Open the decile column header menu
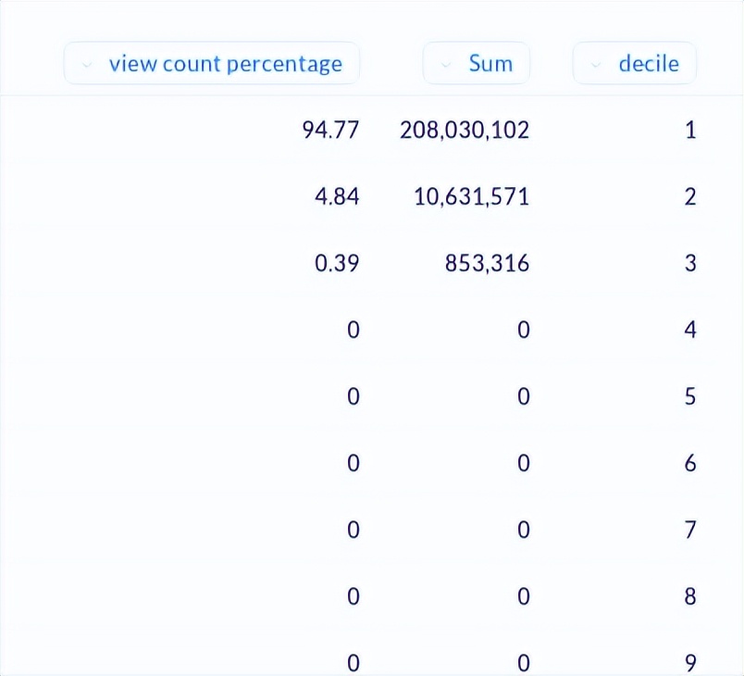 point(648,64)
